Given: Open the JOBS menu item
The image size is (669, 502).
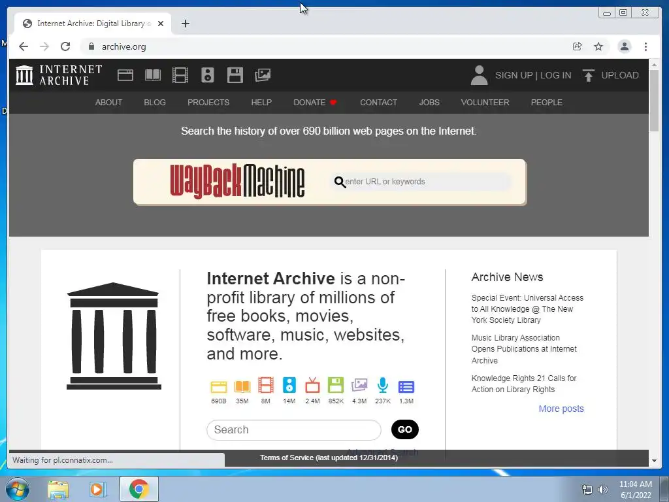Looking at the screenshot, I should click(429, 103).
